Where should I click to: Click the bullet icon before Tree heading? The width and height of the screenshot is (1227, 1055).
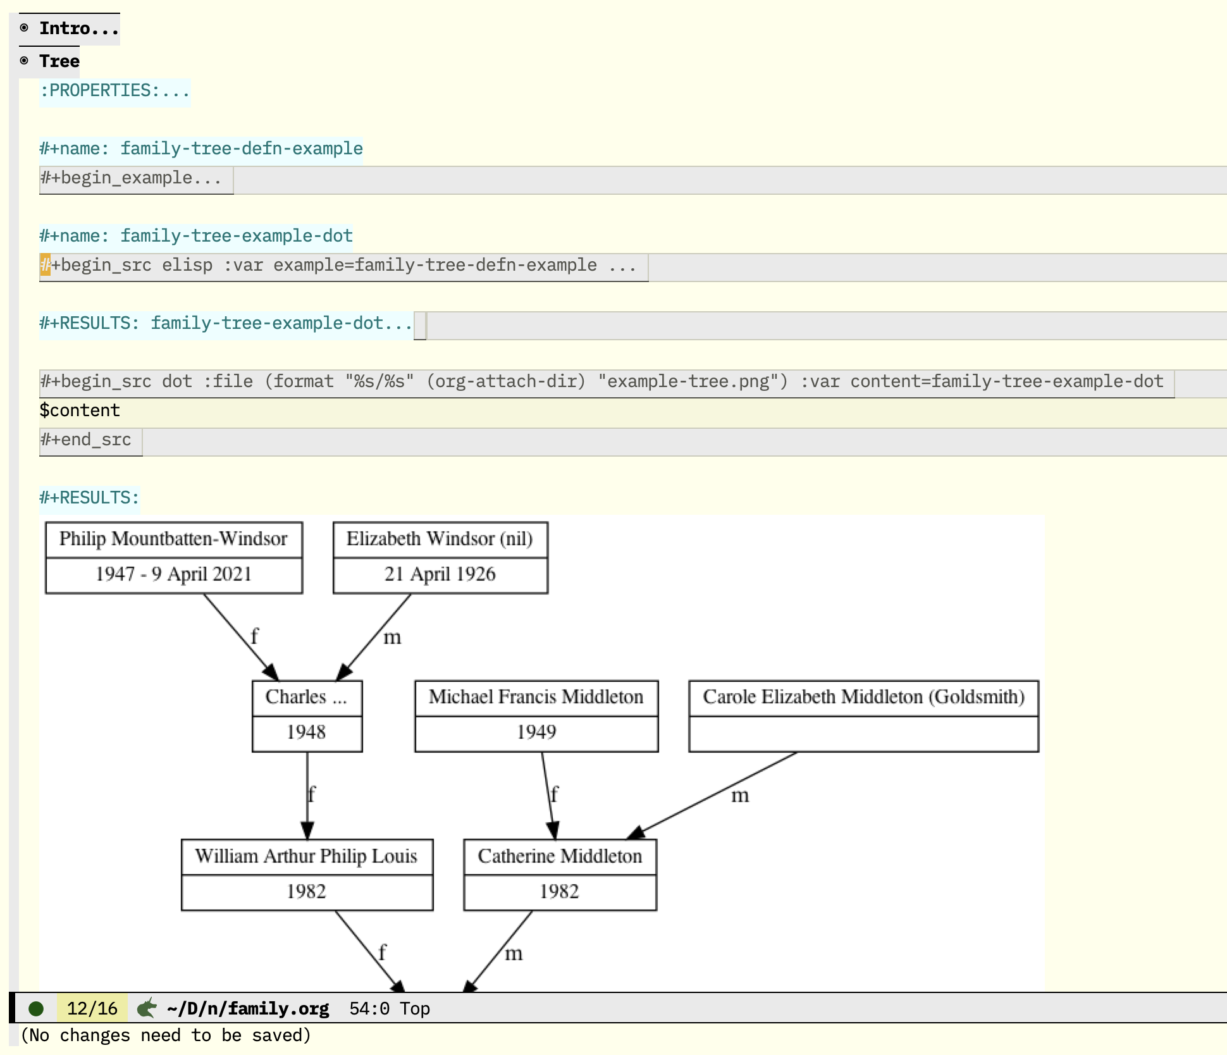[x=24, y=61]
